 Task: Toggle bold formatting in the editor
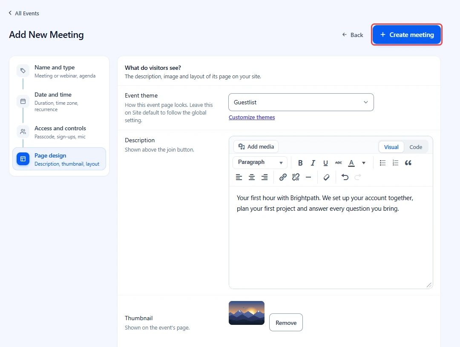(300, 163)
